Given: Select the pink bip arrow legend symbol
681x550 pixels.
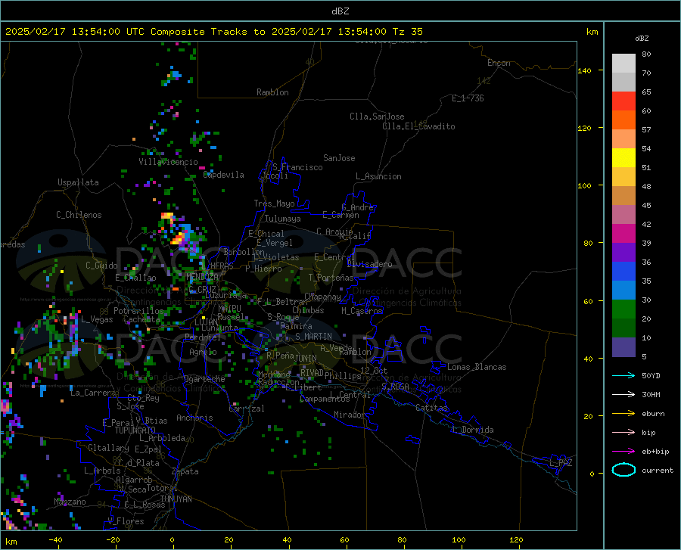Looking at the screenshot, I should pos(623,433).
